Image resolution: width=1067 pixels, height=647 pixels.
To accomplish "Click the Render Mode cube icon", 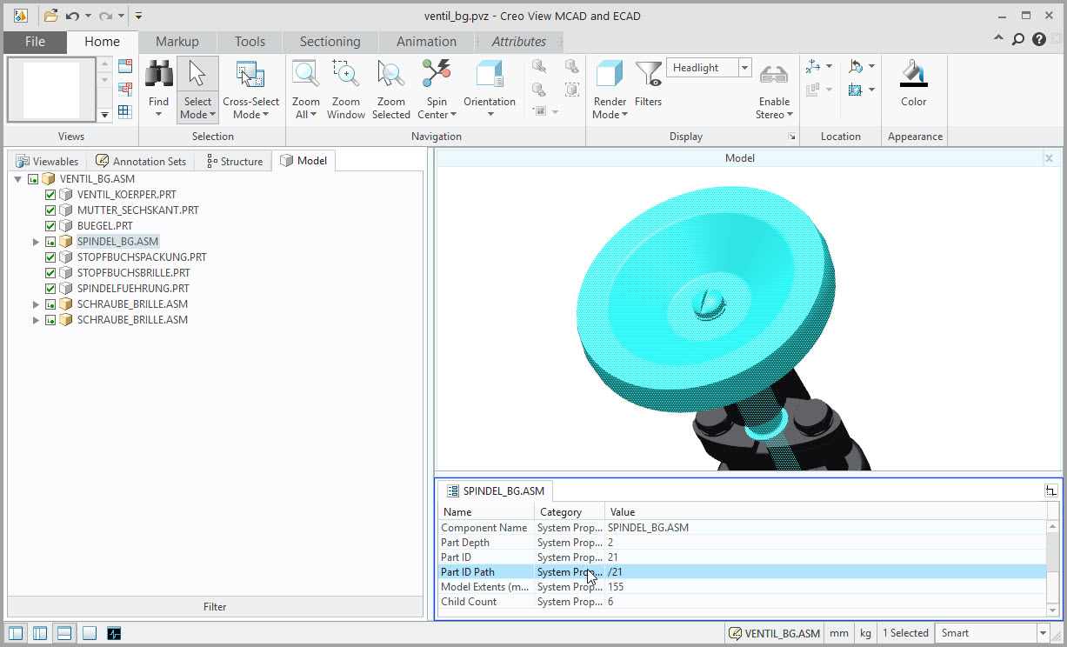I will tap(610, 76).
